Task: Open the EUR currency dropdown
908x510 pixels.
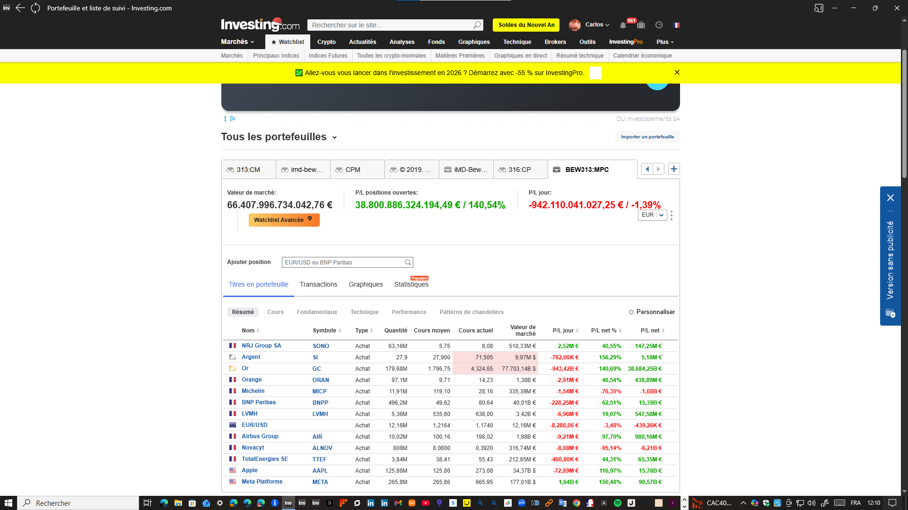Action: [x=652, y=215]
